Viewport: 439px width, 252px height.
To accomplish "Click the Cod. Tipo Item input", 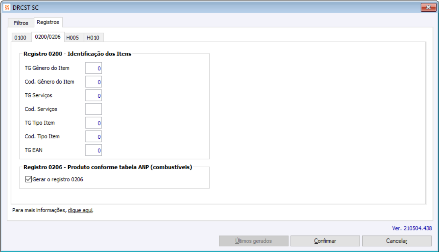I will click(x=94, y=136).
